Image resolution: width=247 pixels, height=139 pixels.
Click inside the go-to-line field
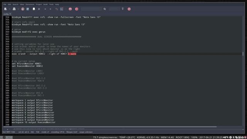tap(114, 9)
